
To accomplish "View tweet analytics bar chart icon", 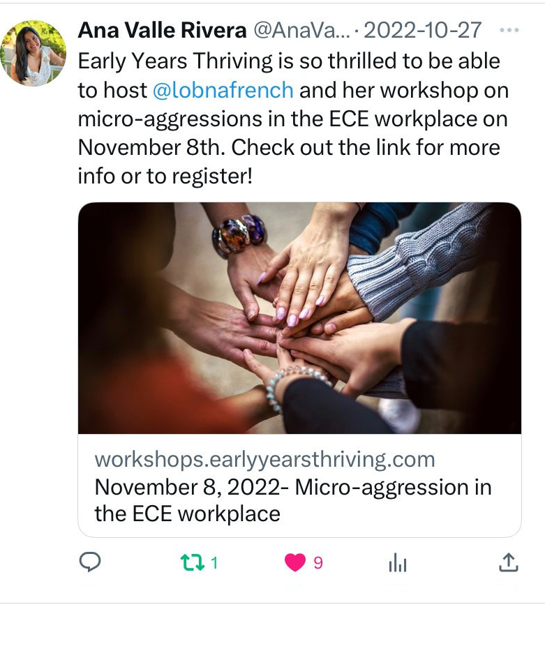I will (398, 562).
